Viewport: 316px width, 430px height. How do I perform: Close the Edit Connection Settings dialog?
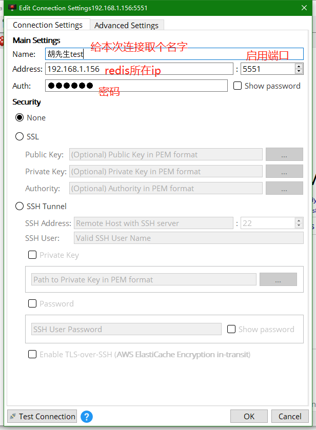(x=304, y=8)
